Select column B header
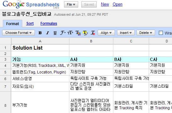Screen dimensions: 172x113 click(91, 41)
